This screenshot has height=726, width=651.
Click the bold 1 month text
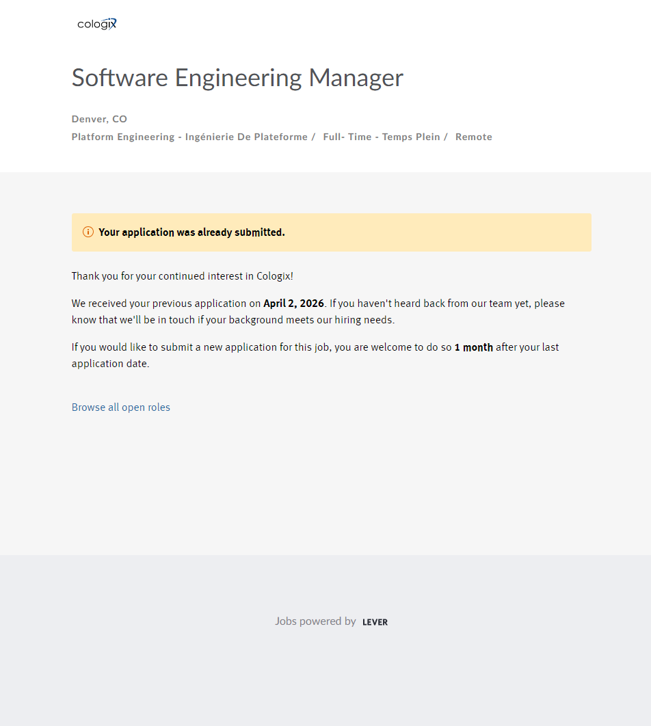tap(473, 347)
